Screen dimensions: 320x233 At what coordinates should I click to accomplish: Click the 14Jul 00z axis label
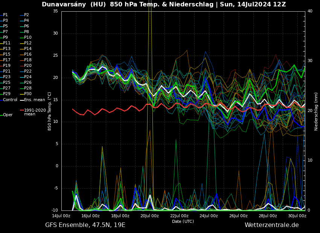tap(61, 216)
